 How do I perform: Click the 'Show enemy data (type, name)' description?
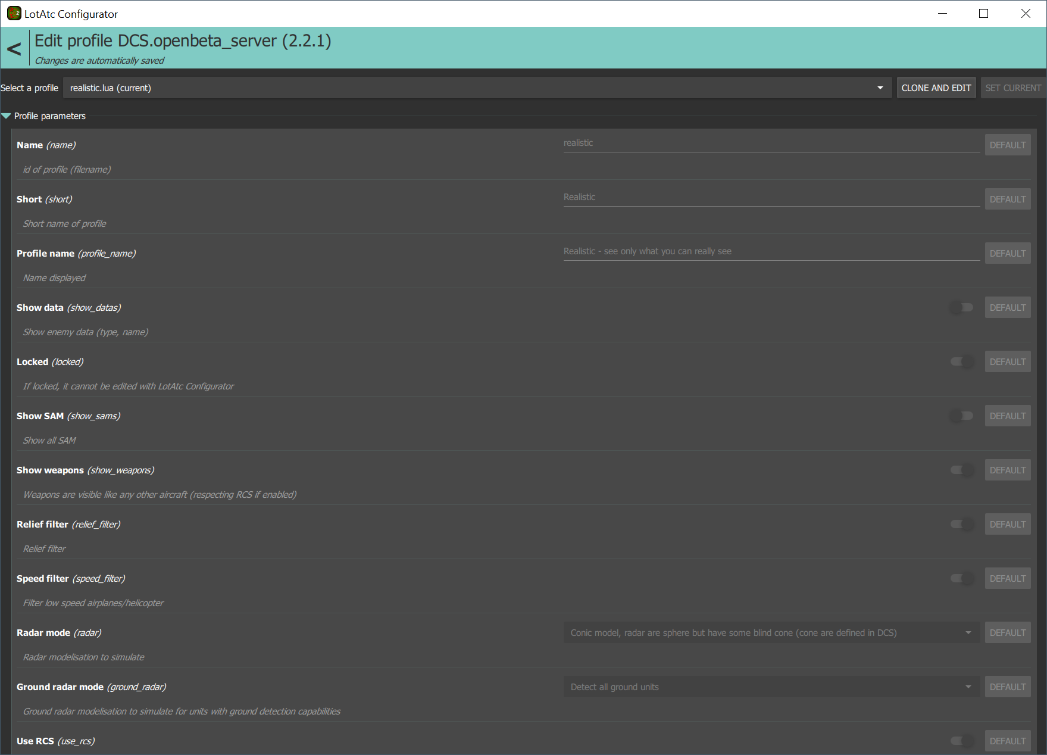point(86,332)
